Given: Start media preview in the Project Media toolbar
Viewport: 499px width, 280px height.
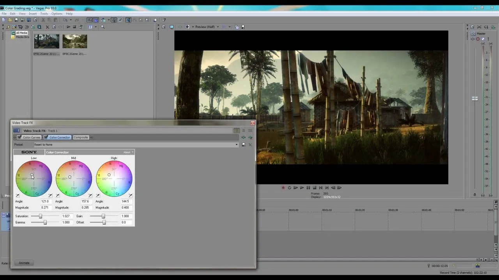Looking at the screenshot, I should [x=69, y=27].
